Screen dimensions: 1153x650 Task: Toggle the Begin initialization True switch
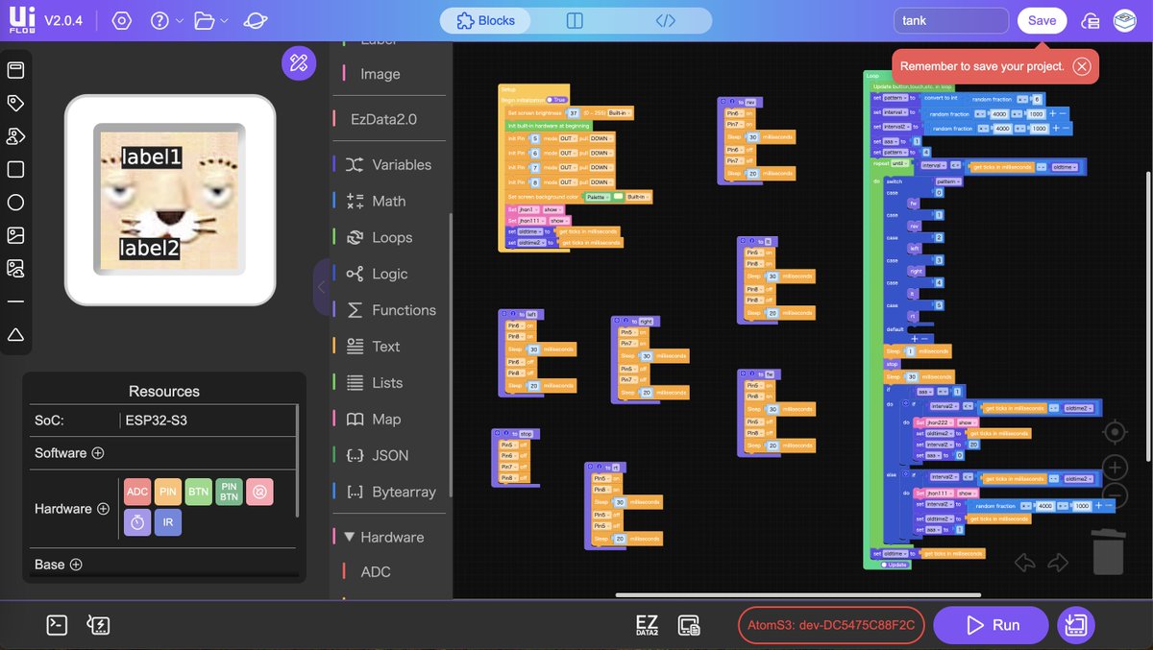click(556, 100)
